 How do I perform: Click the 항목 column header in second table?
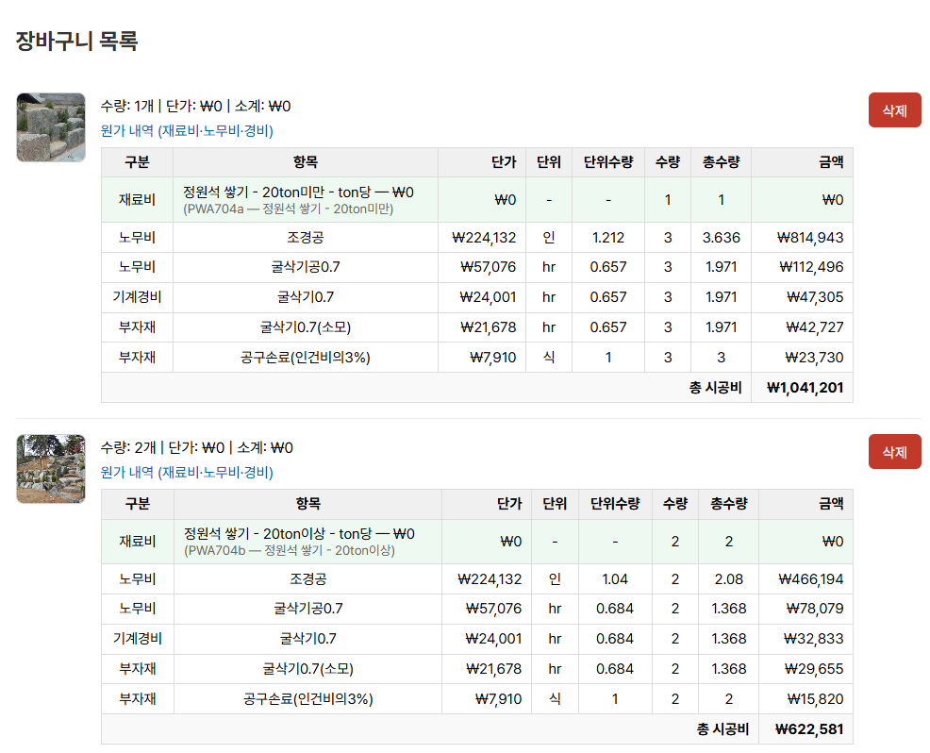pyautogui.click(x=307, y=504)
